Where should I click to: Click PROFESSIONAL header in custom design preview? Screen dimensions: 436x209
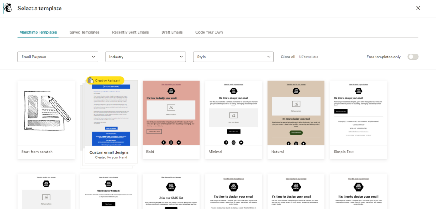click(x=111, y=86)
